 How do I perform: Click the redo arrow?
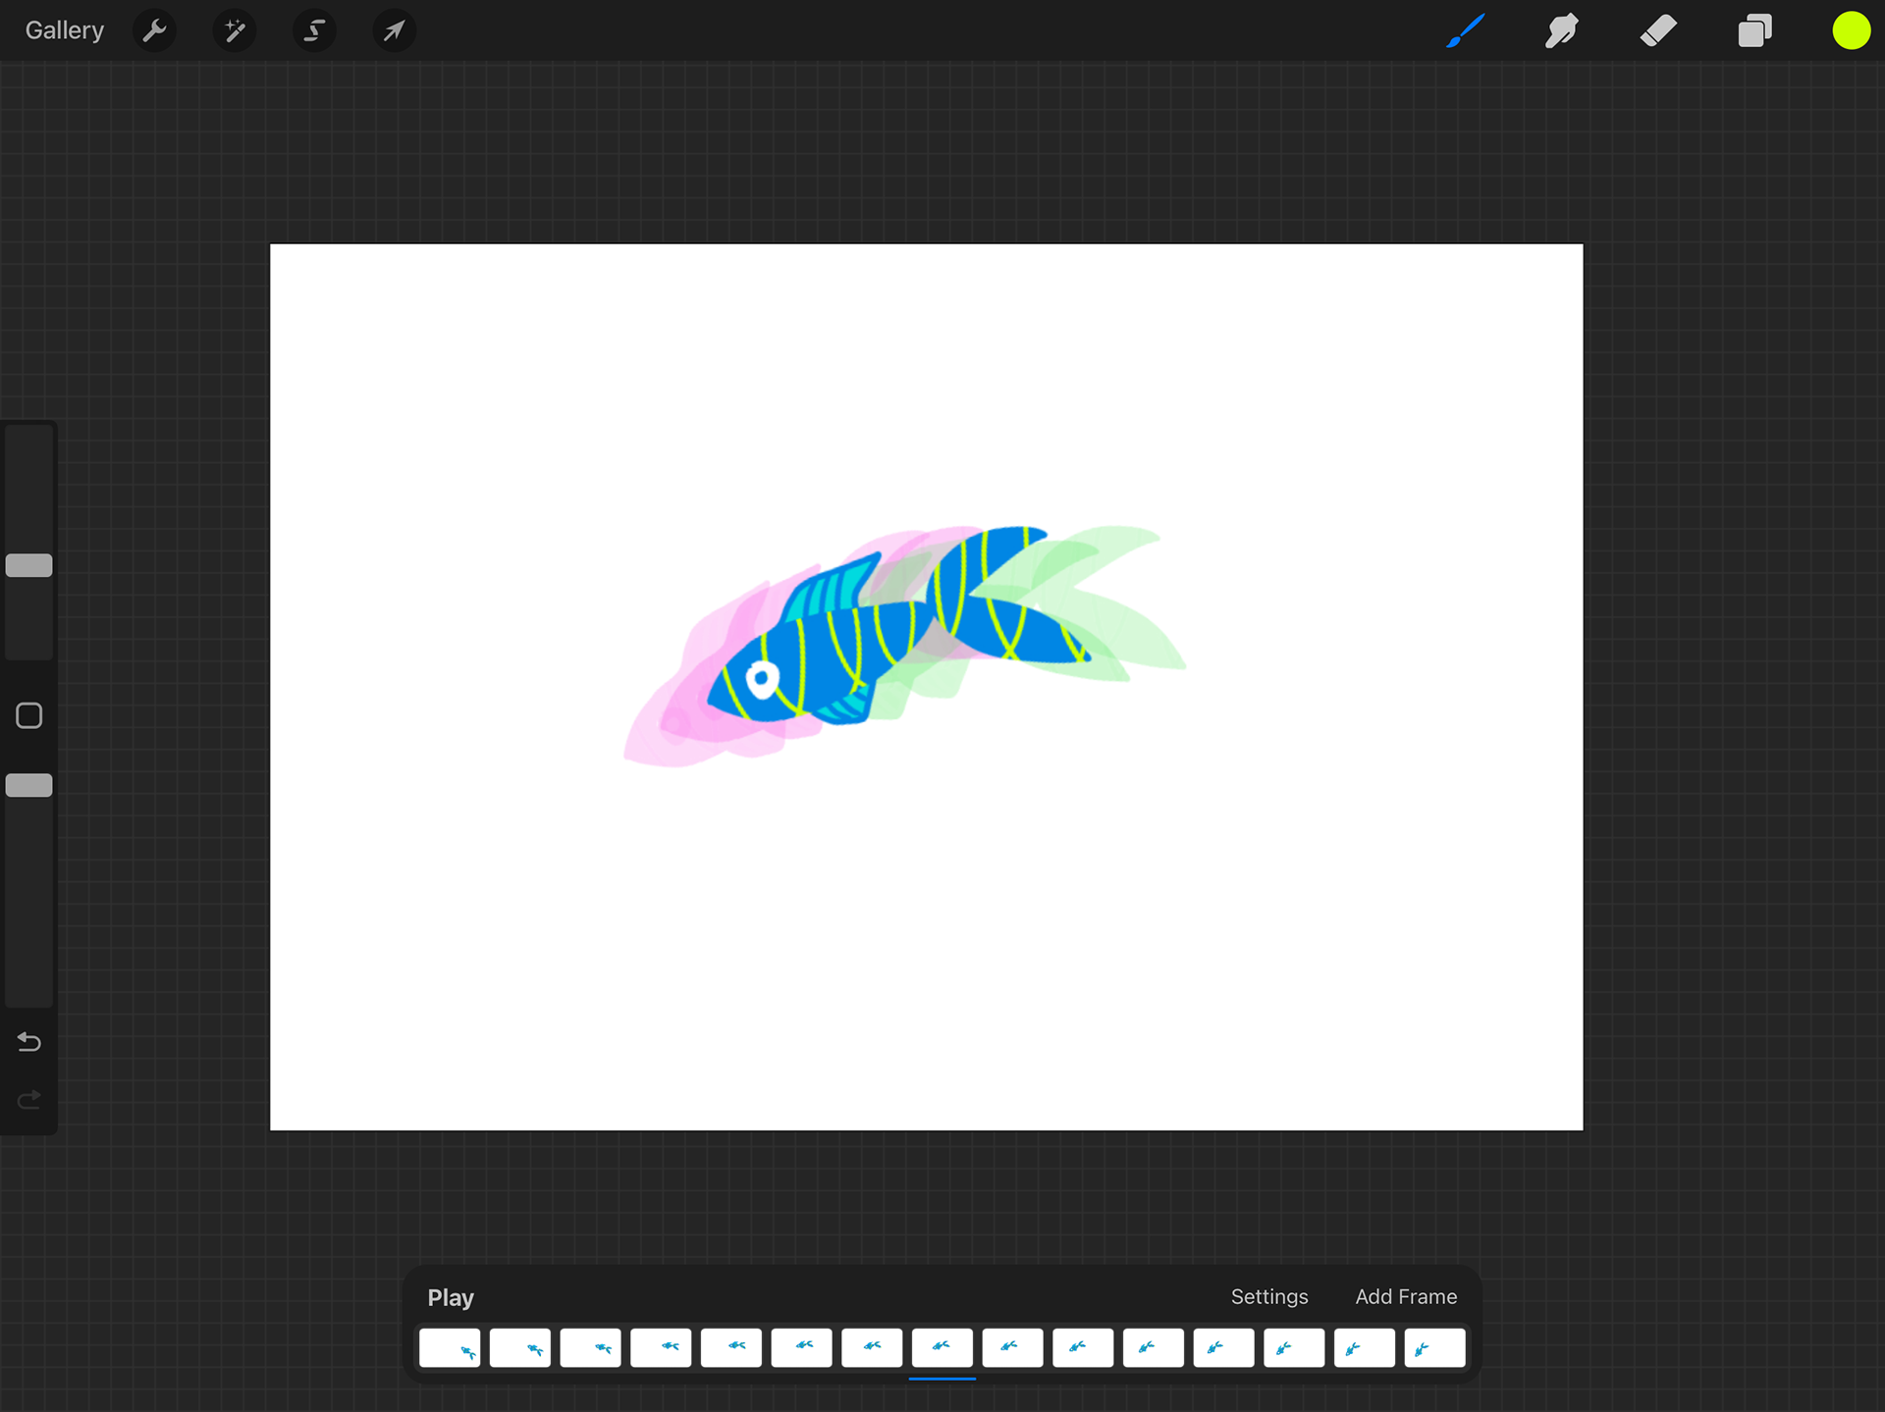(x=29, y=1099)
